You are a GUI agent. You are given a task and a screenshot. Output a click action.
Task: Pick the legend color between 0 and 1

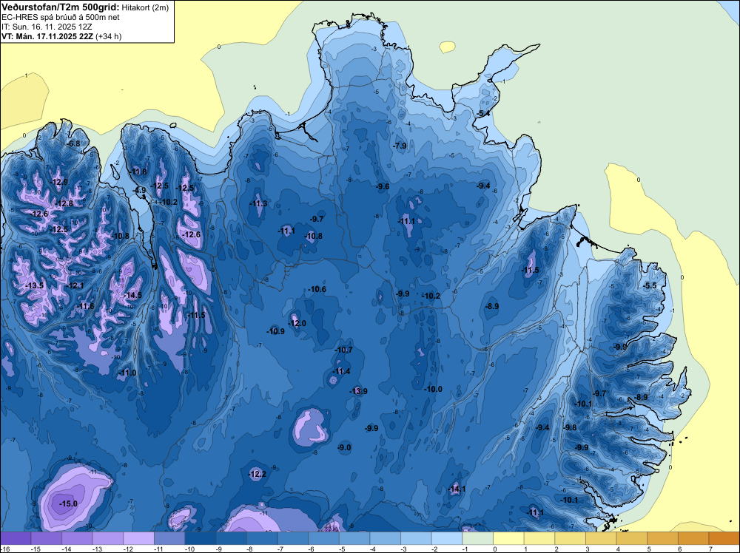[509, 538]
